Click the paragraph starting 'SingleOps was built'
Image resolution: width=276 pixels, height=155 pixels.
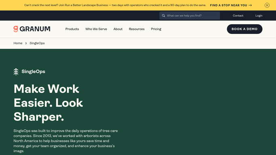[65, 141]
